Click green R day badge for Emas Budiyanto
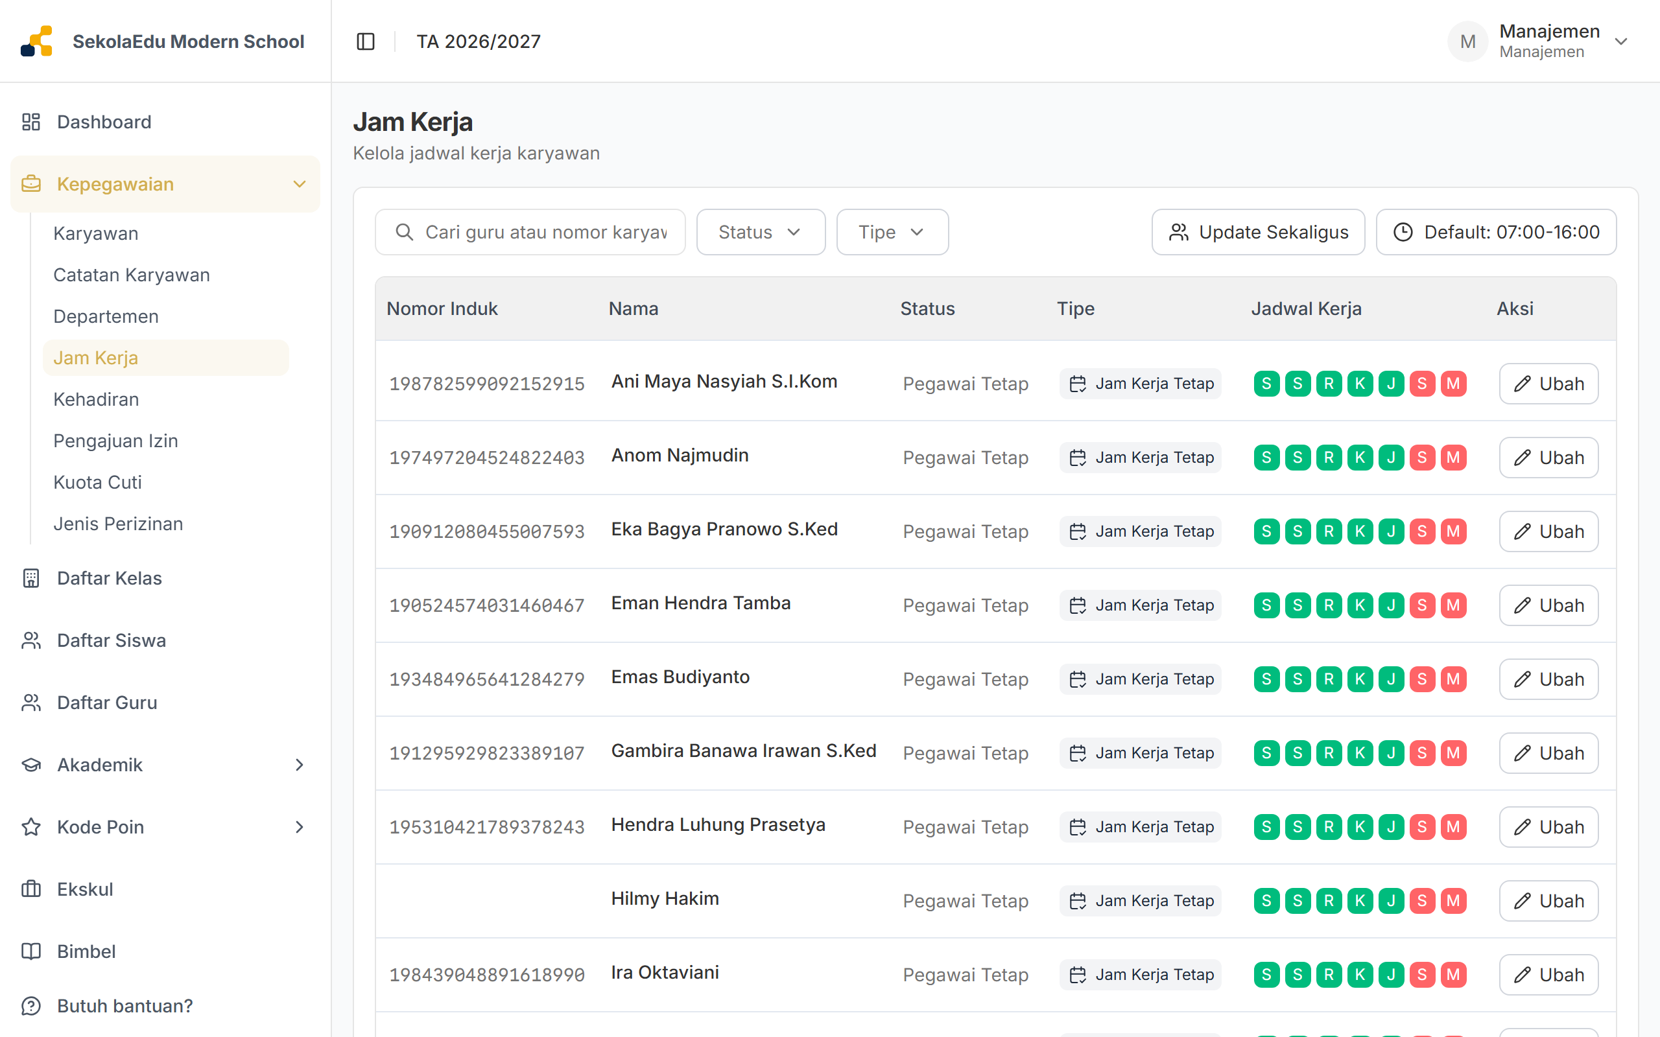Image resolution: width=1660 pixels, height=1037 pixels. (x=1329, y=679)
